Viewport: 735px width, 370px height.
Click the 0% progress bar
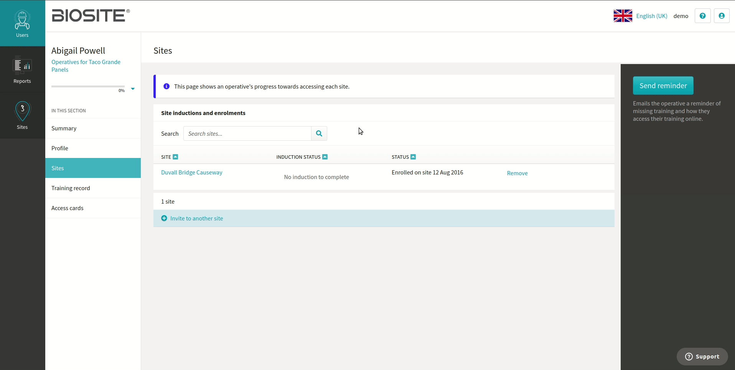pyautogui.click(x=88, y=87)
